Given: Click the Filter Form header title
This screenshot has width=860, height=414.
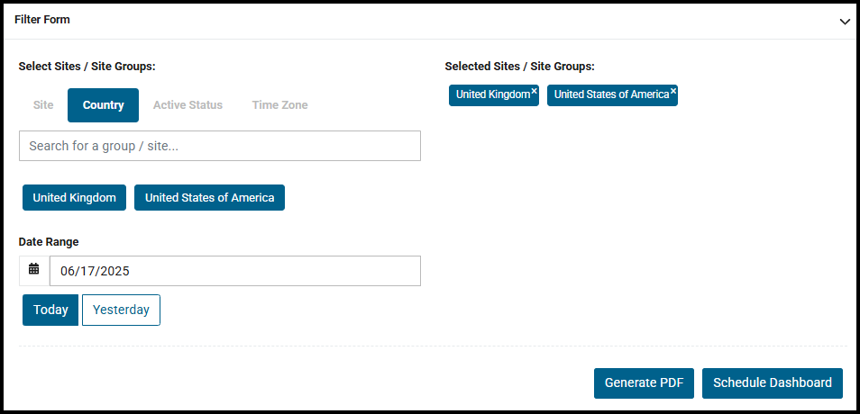Looking at the screenshot, I should tap(42, 20).
